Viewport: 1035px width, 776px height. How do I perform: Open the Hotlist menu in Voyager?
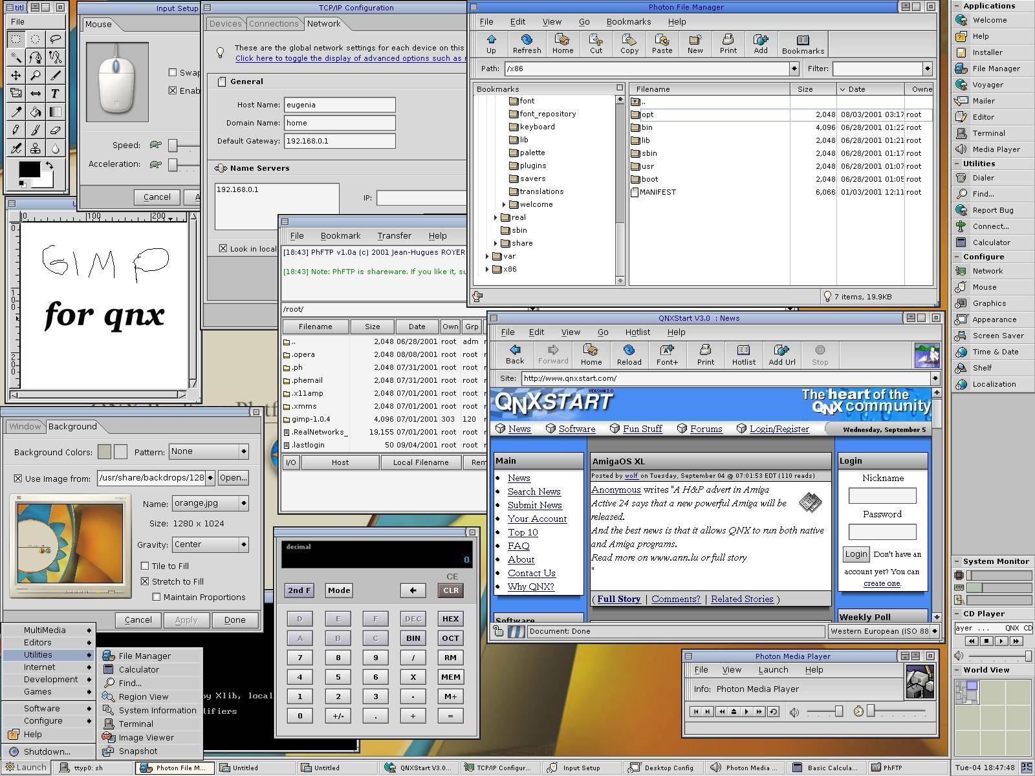[637, 332]
